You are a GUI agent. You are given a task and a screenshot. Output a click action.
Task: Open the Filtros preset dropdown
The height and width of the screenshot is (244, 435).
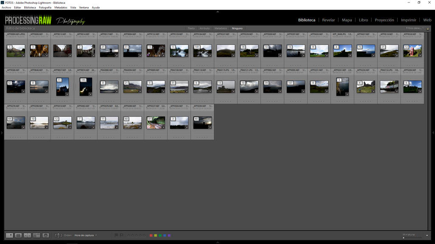415,28
